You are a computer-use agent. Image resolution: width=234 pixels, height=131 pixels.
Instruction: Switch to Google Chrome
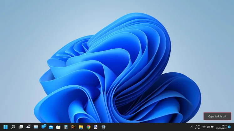point(89,127)
